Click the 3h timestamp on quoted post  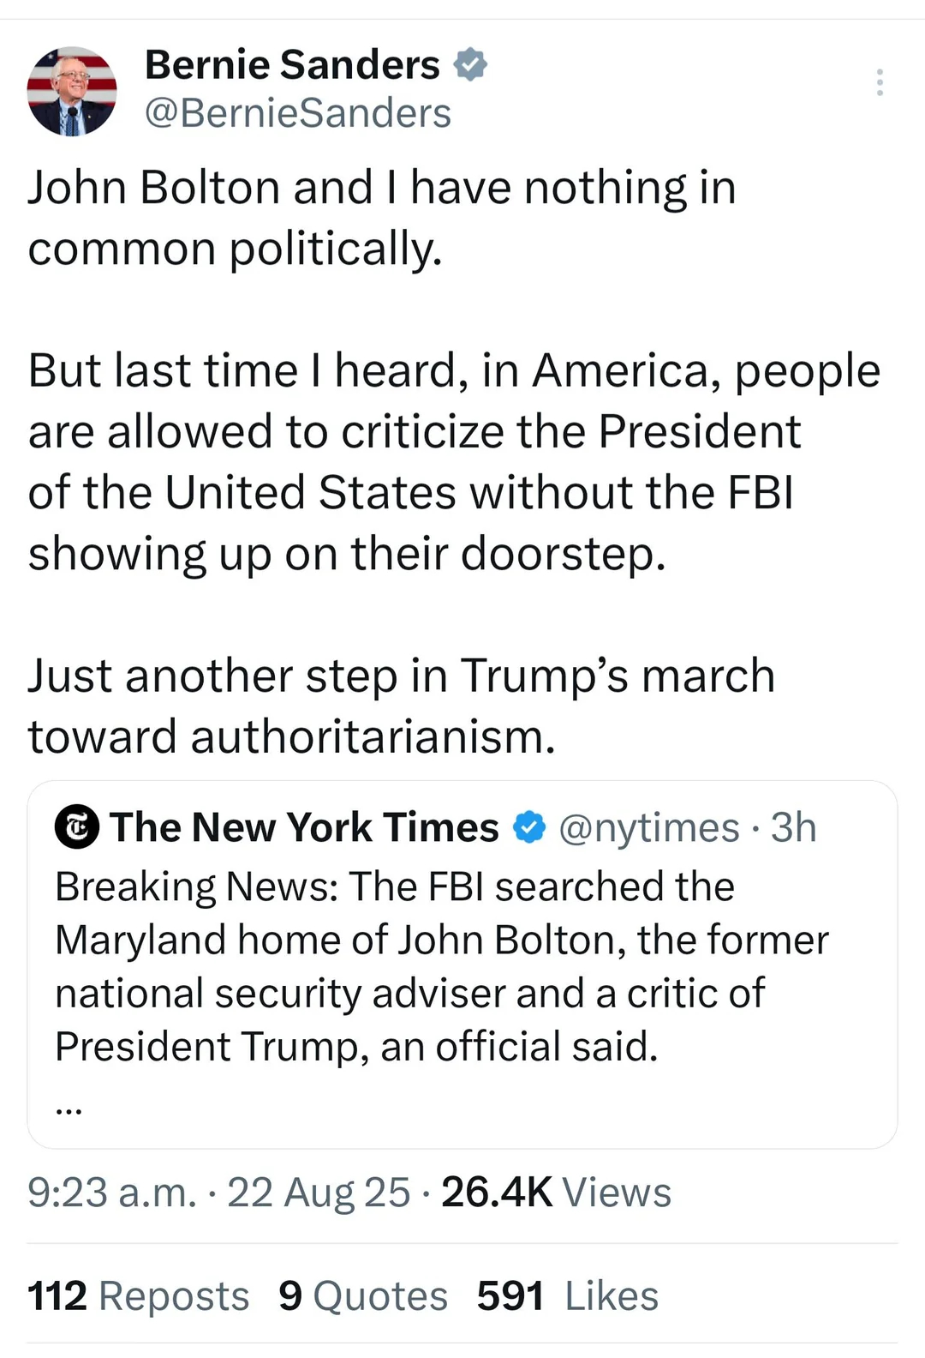793,827
